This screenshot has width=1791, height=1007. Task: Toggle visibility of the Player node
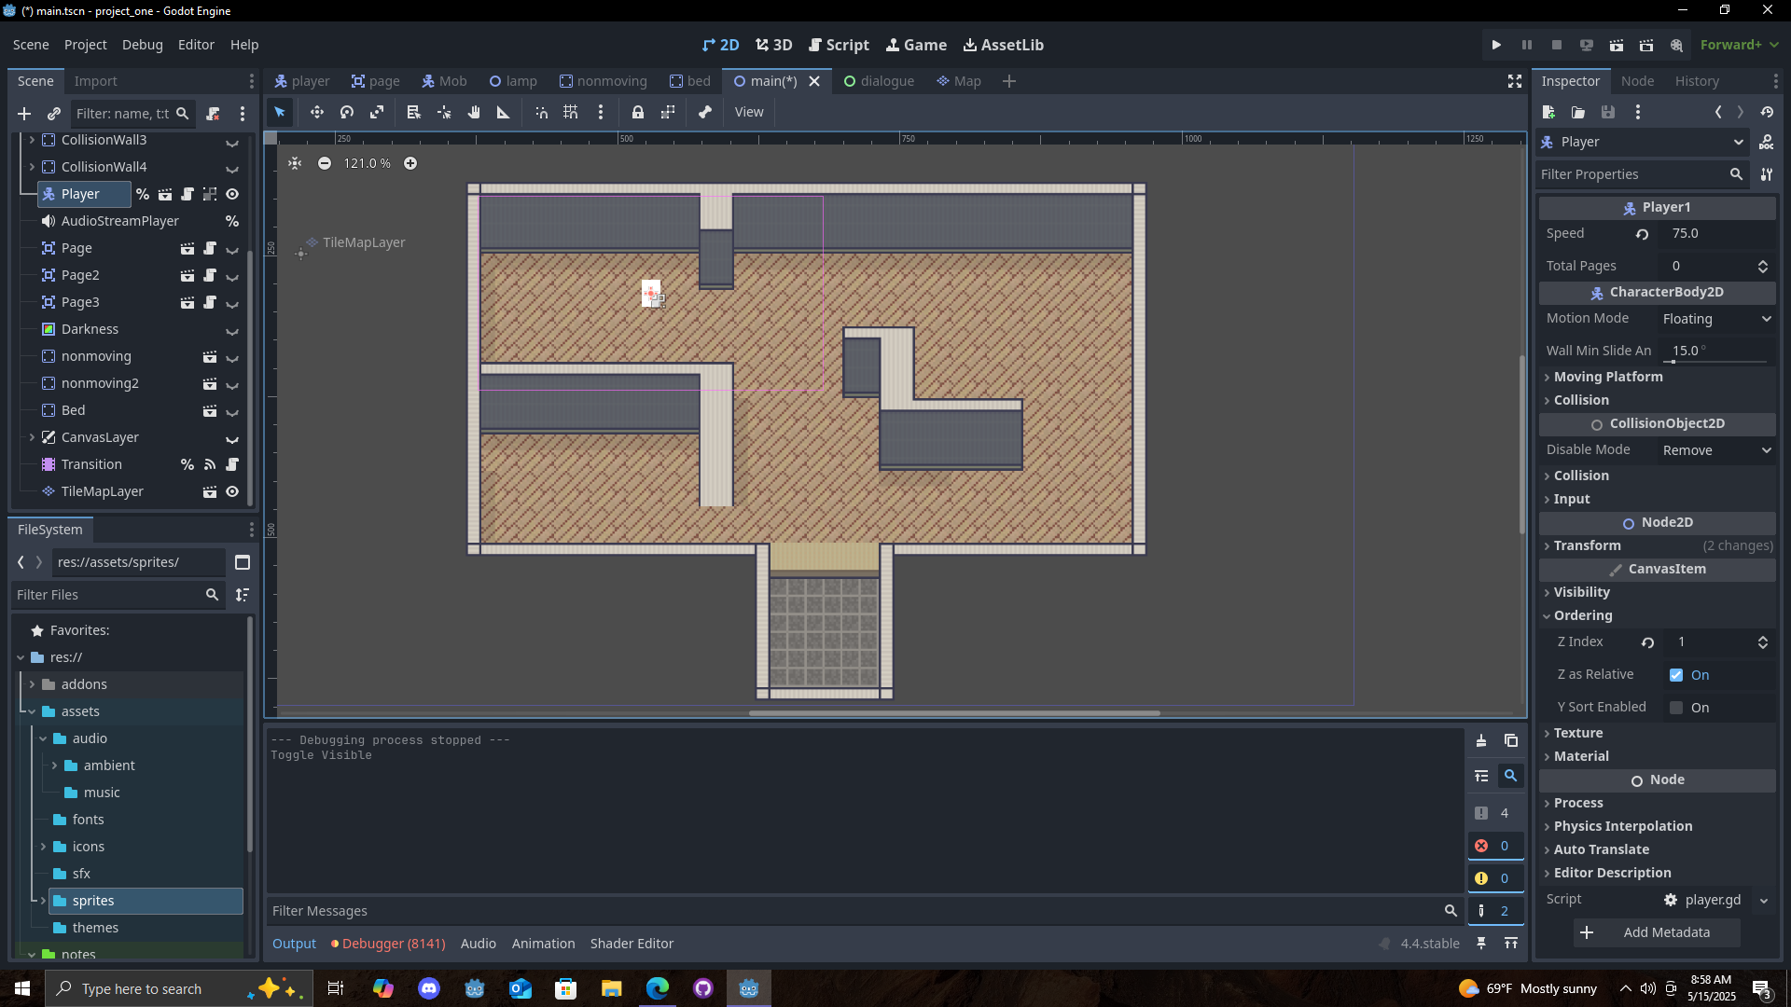pyautogui.click(x=232, y=194)
